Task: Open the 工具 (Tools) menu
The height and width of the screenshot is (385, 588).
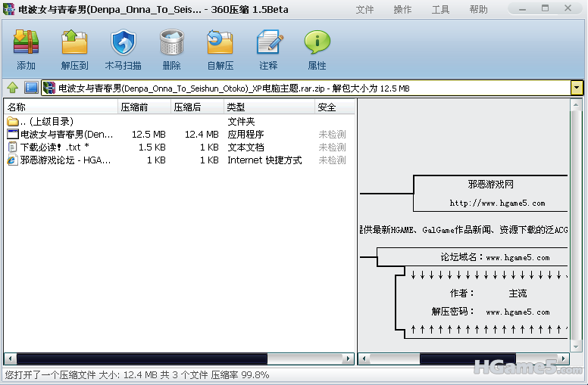Action: [440, 10]
